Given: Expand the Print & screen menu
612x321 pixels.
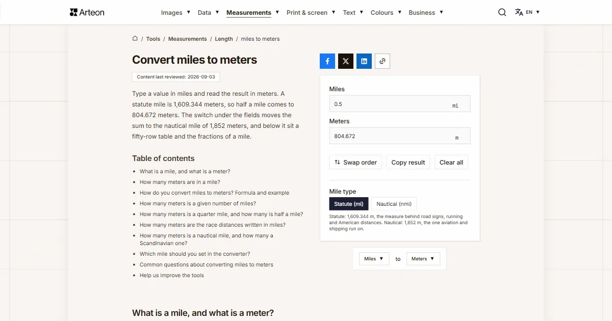Looking at the screenshot, I should coord(311,12).
